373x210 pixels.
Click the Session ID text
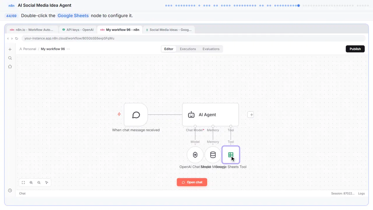coord(343,193)
